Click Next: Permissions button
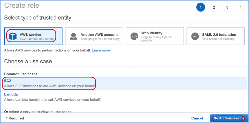Screen dimensions: 249x123 (229, 118)
